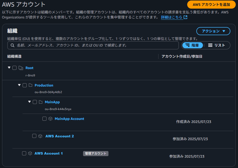This screenshot has width=238, height=168.
Task: Open the アクション dropdown menu
Action: point(213,31)
